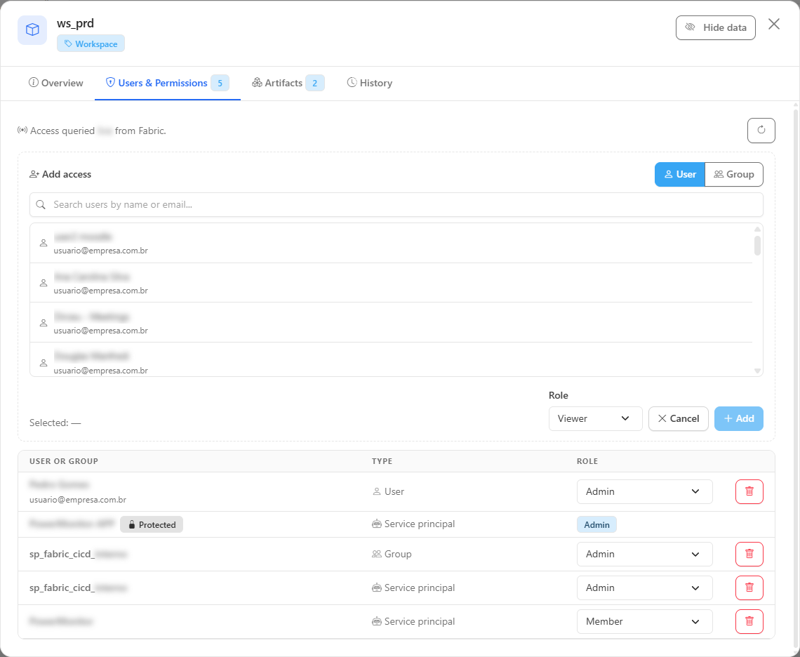Click the usuario@empresa.com.br email in the access table
The image size is (800, 657).
coord(78,500)
